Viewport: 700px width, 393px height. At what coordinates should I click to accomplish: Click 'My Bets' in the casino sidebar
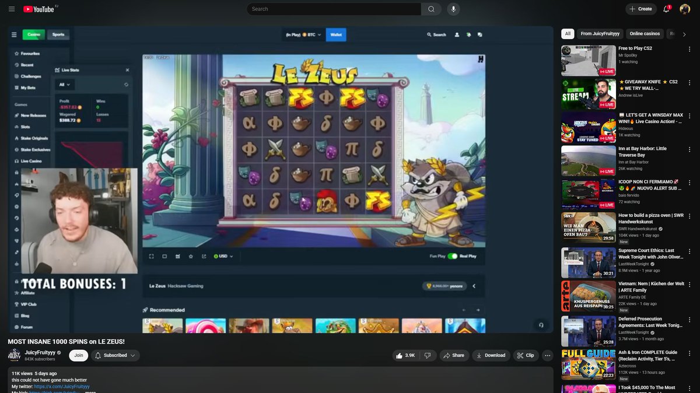[x=25, y=87]
